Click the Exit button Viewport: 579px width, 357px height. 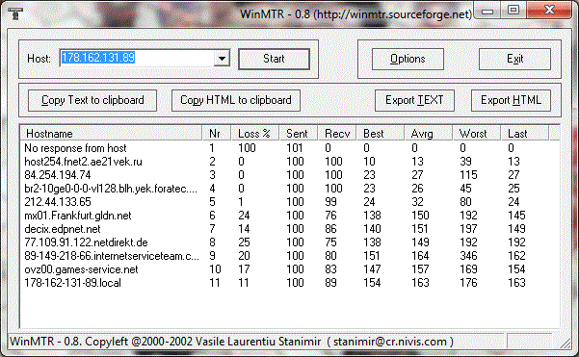[x=514, y=59]
